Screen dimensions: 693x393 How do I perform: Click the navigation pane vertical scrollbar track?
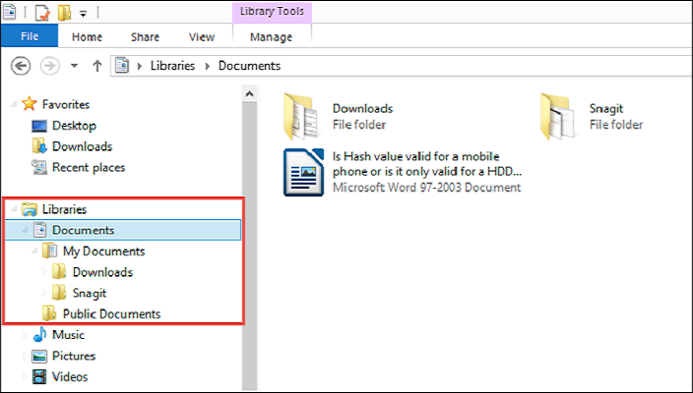[x=250, y=247]
